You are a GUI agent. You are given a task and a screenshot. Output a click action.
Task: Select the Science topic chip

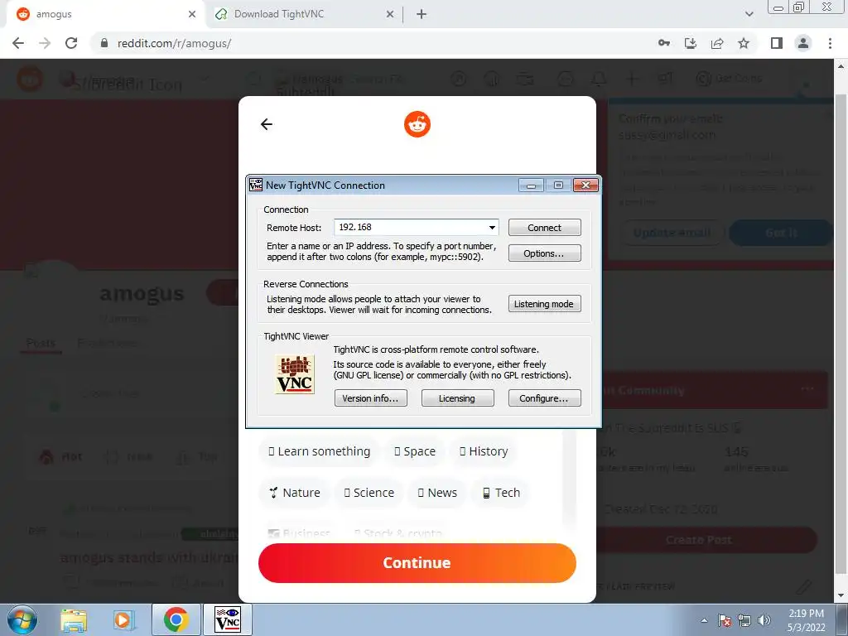(x=369, y=493)
